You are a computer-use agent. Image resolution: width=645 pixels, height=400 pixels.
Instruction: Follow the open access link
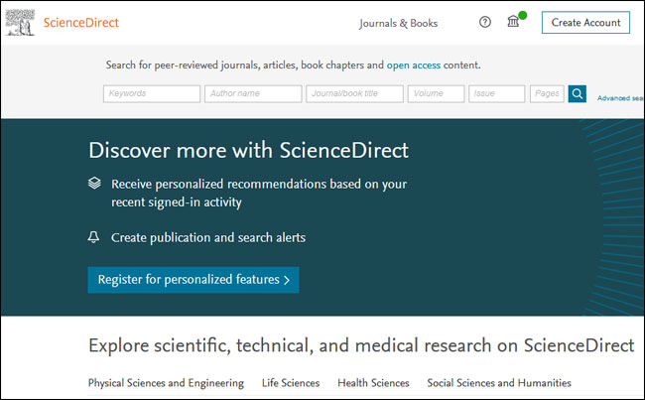pyautogui.click(x=414, y=66)
